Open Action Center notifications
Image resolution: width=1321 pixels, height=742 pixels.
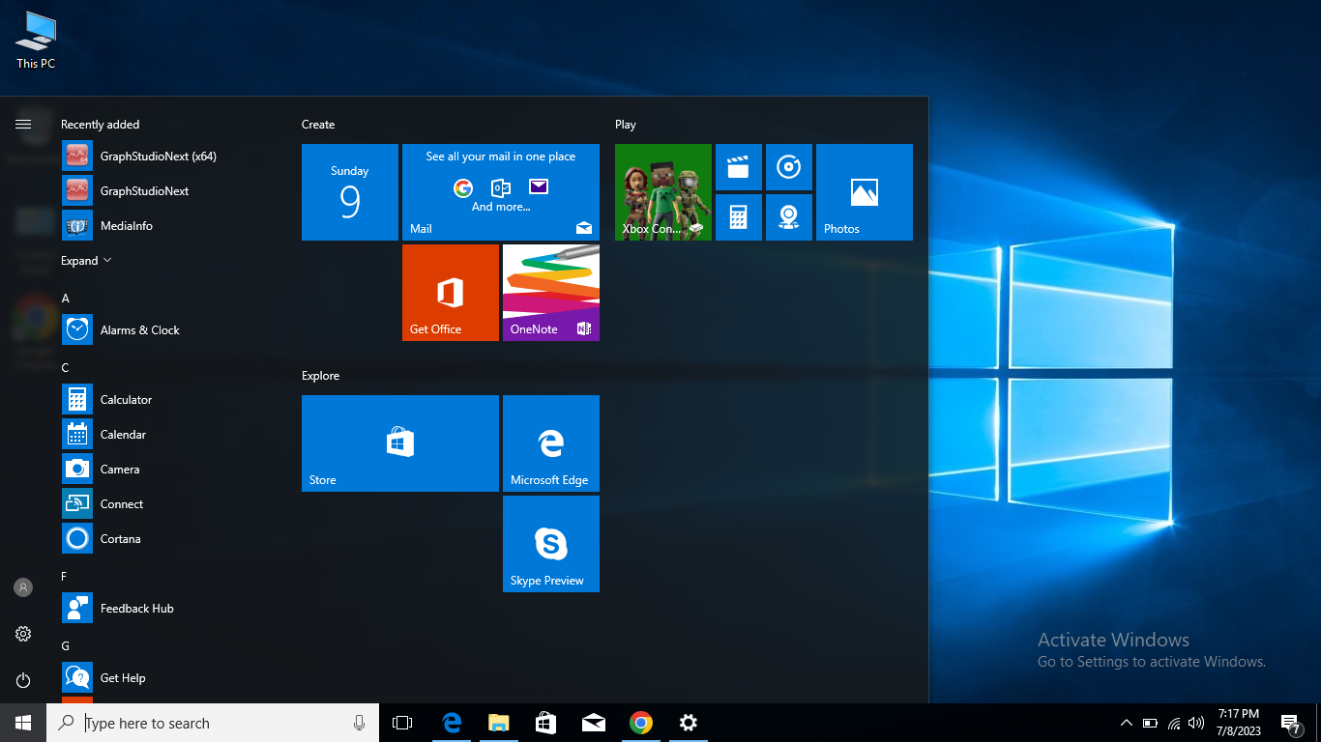pyautogui.click(x=1290, y=723)
